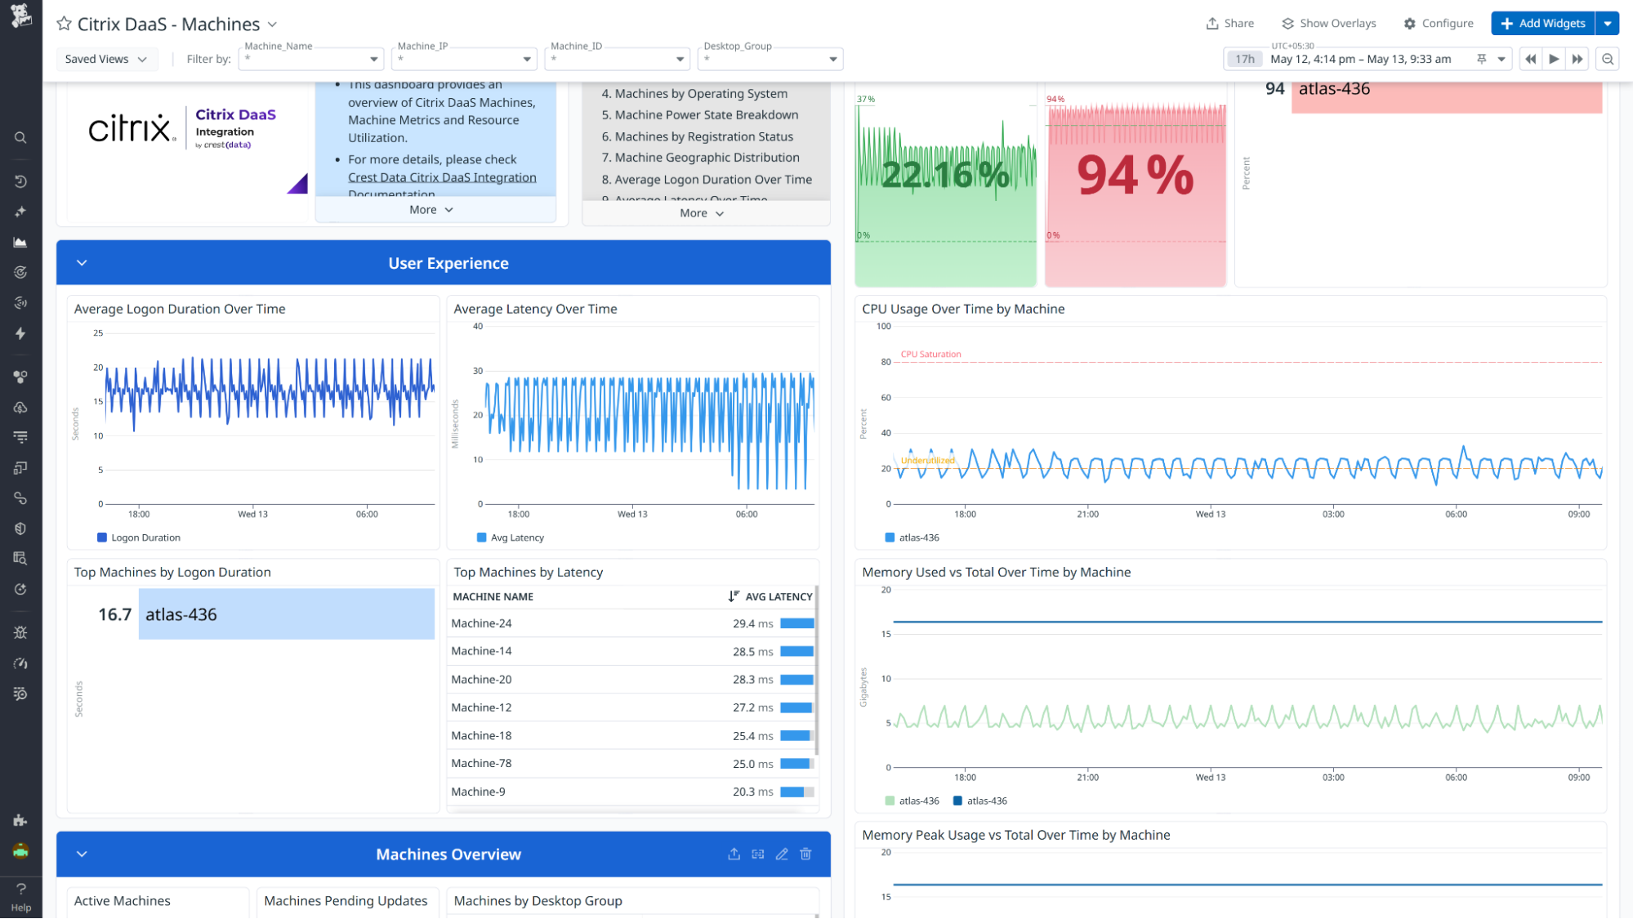This screenshot has height=919, width=1633.
Task: Click the Add Widgets button
Action: tap(1543, 24)
